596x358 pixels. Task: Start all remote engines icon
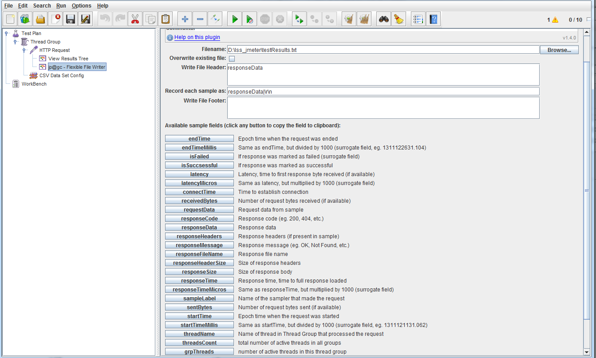300,19
